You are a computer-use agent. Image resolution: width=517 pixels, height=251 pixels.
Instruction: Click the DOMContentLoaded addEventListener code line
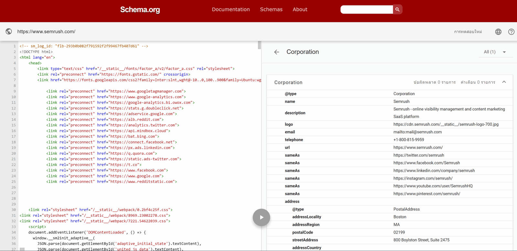(x=87, y=233)
